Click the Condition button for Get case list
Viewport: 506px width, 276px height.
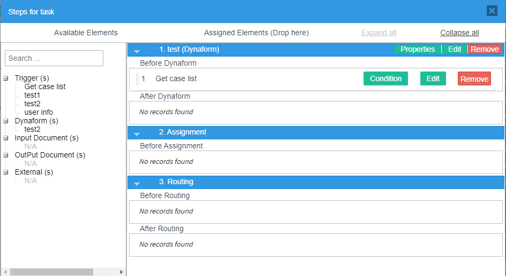pos(386,79)
